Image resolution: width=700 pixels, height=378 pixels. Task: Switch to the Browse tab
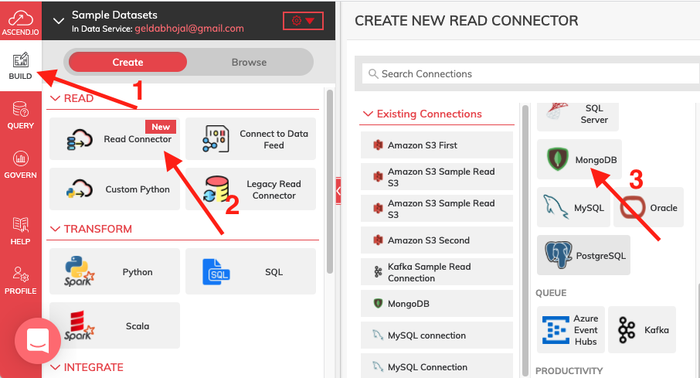tap(249, 62)
